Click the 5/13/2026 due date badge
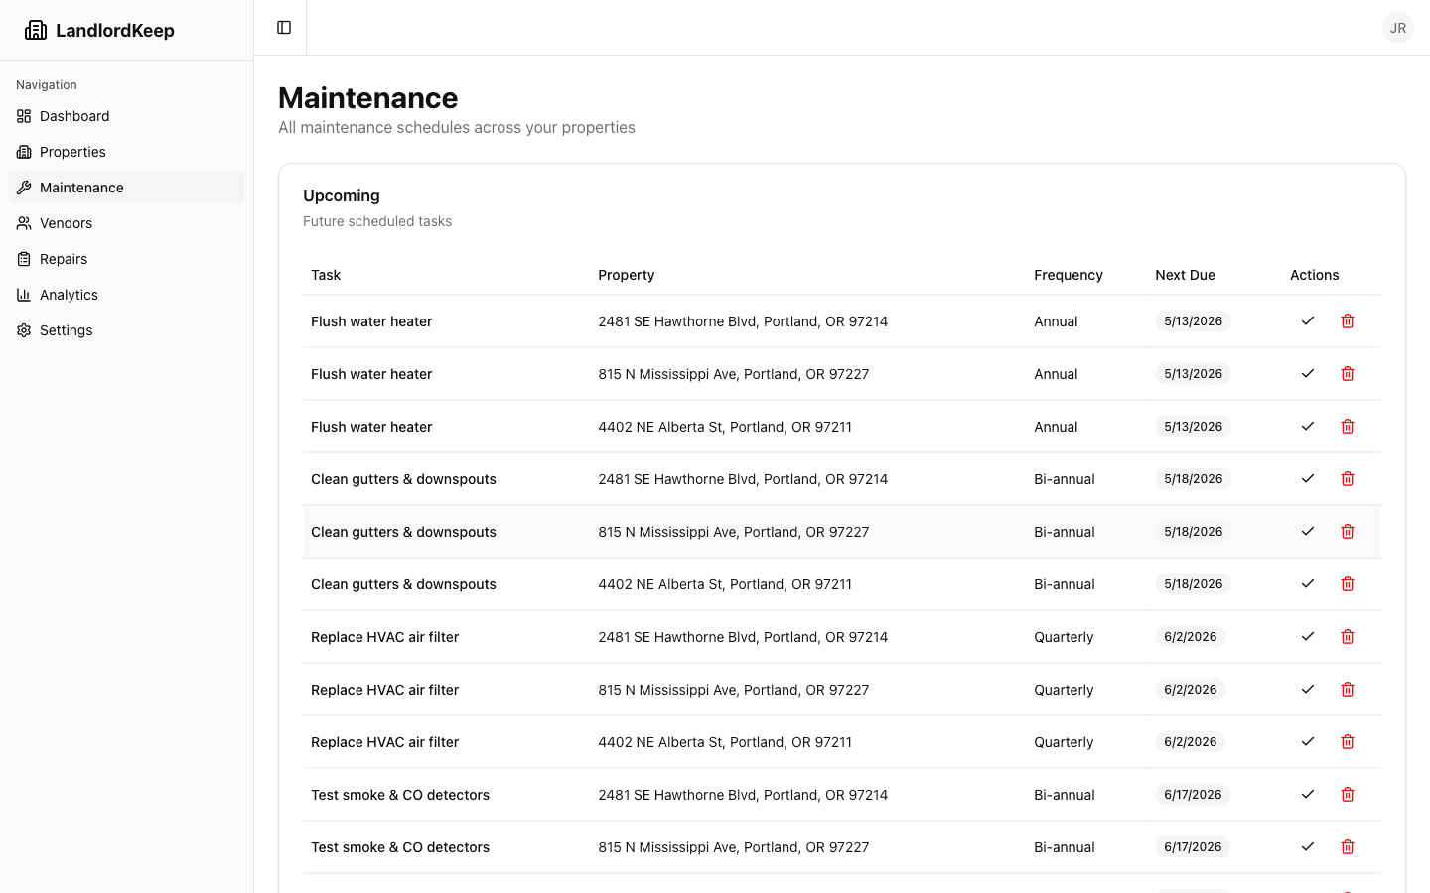1430x893 pixels. click(x=1193, y=320)
